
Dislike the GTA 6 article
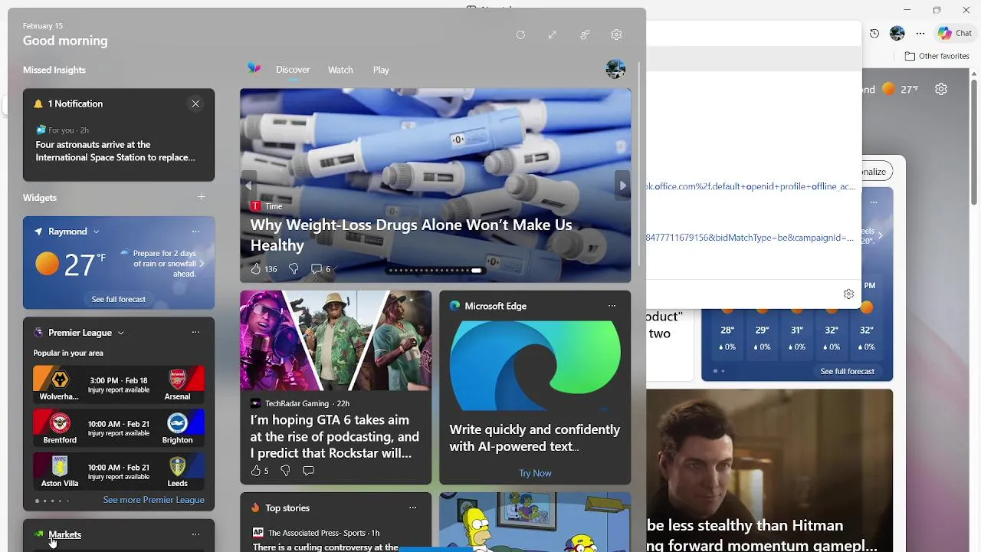285,471
